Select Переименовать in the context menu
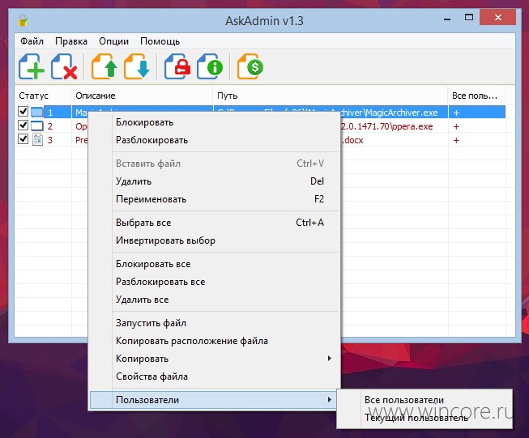529x438 pixels. tap(215, 199)
